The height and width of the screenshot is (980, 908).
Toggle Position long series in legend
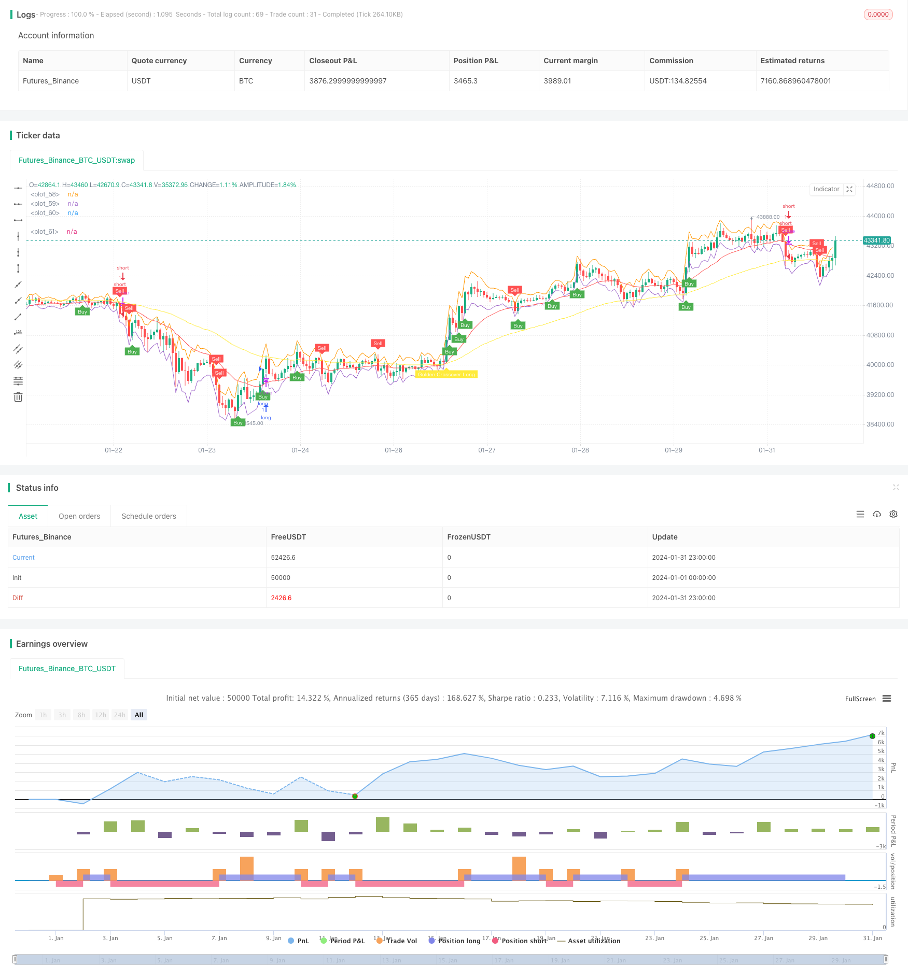[x=454, y=941]
